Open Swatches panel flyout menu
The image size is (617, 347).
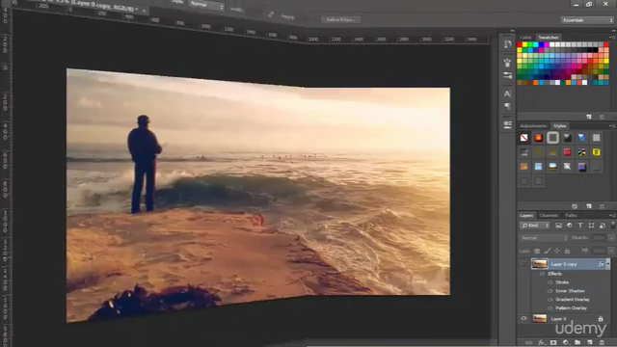click(612, 38)
